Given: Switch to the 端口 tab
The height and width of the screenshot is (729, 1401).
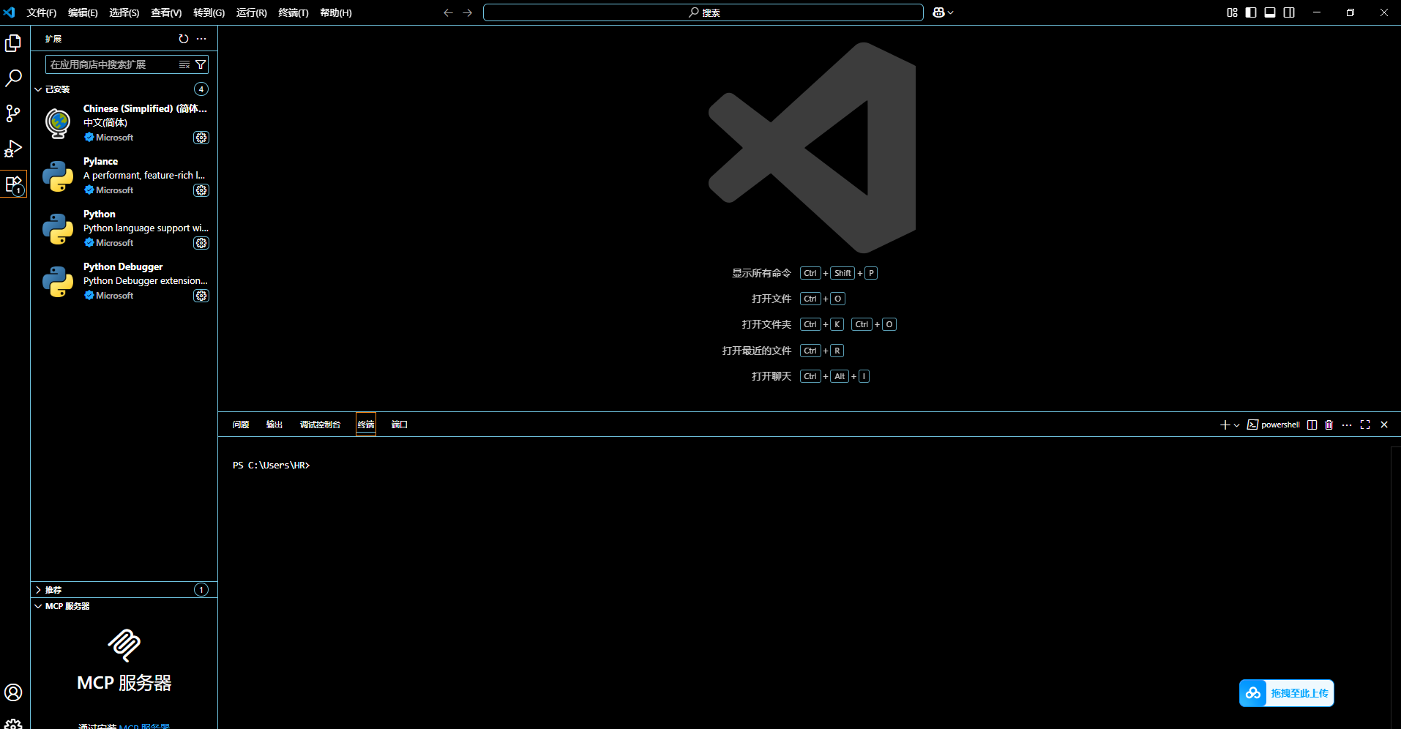Looking at the screenshot, I should [400, 425].
